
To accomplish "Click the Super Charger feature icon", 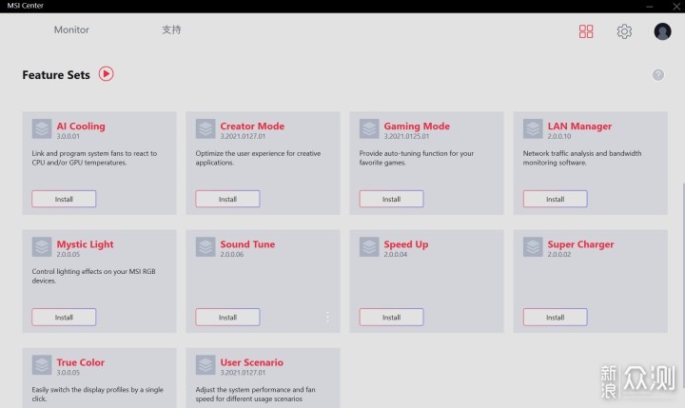I will (x=533, y=247).
